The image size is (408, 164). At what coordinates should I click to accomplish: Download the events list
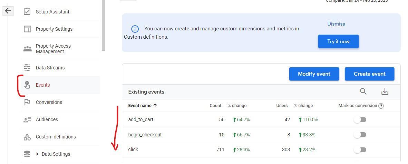tap(385, 91)
